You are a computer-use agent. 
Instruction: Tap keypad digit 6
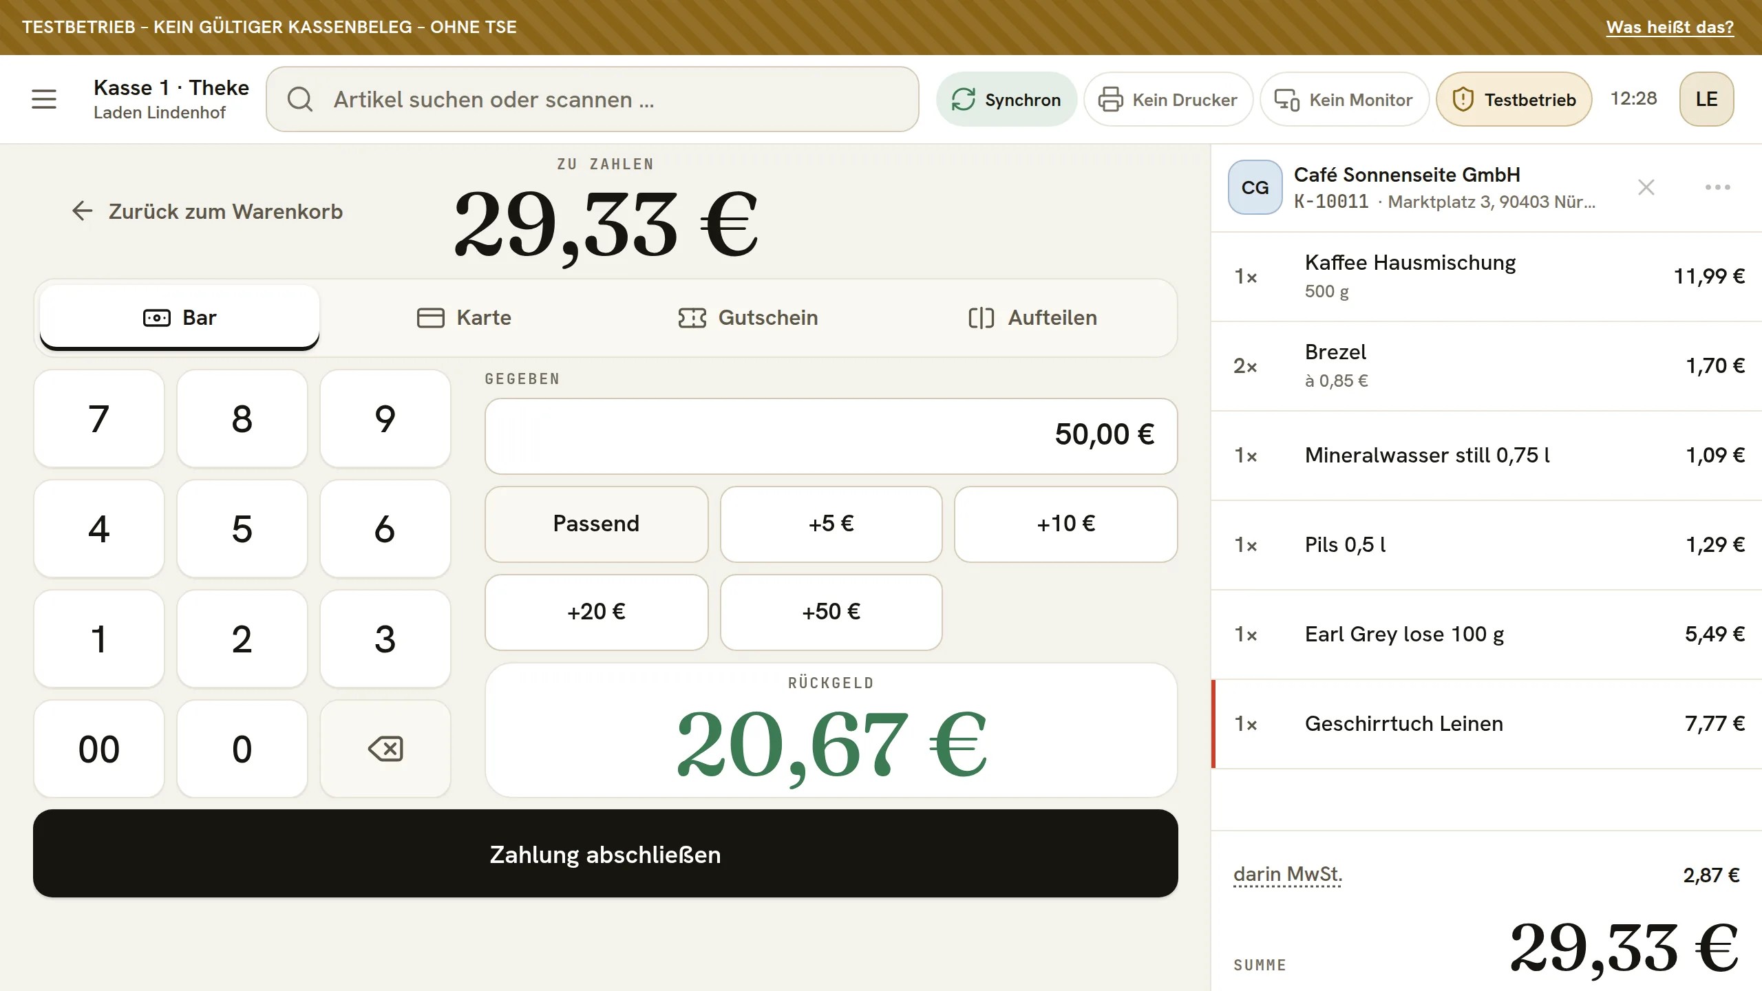(385, 529)
